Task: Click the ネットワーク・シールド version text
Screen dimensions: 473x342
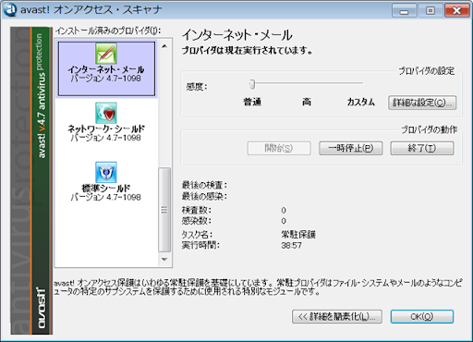Action: [105, 138]
